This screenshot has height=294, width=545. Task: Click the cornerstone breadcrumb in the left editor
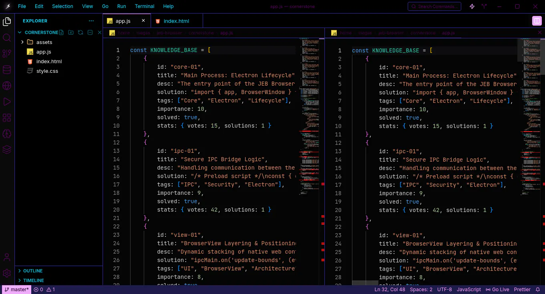pos(201,33)
